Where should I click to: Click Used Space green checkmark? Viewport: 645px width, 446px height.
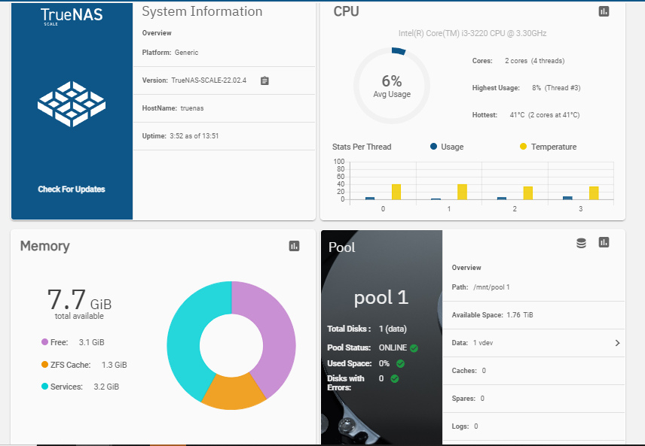pyautogui.click(x=400, y=363)
